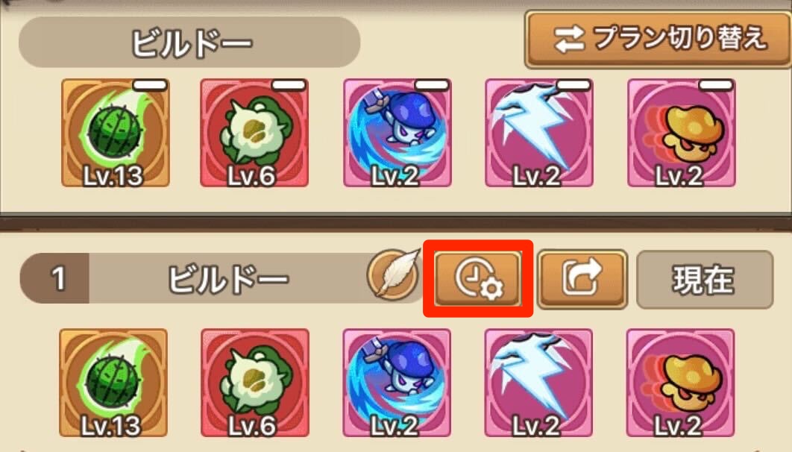The width and height of the screenshot is (792, 452).
Task: Remove cauliflower skill using its minus badge
Action: click(x=289, y=85)
